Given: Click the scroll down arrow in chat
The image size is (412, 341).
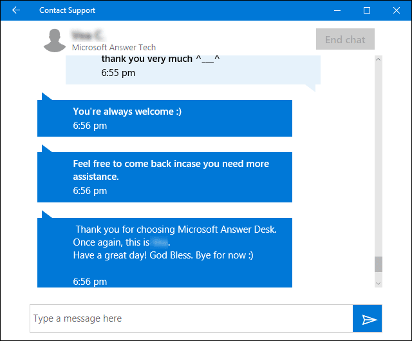Looking at the screenshot, I should pyautogui.click(x=378, y=282).
